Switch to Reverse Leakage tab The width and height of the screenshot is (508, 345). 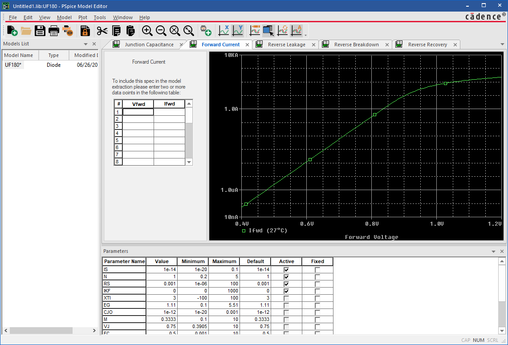[286, 45]
